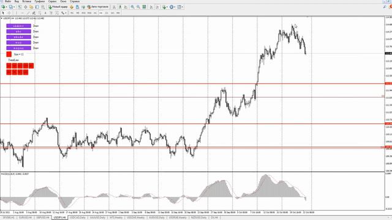Select the Trendline drawing tool
This screenshot has width=392, height=220.
[28, 13]
